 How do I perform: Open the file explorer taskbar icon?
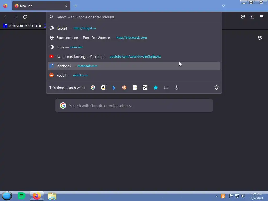point(52,196)
